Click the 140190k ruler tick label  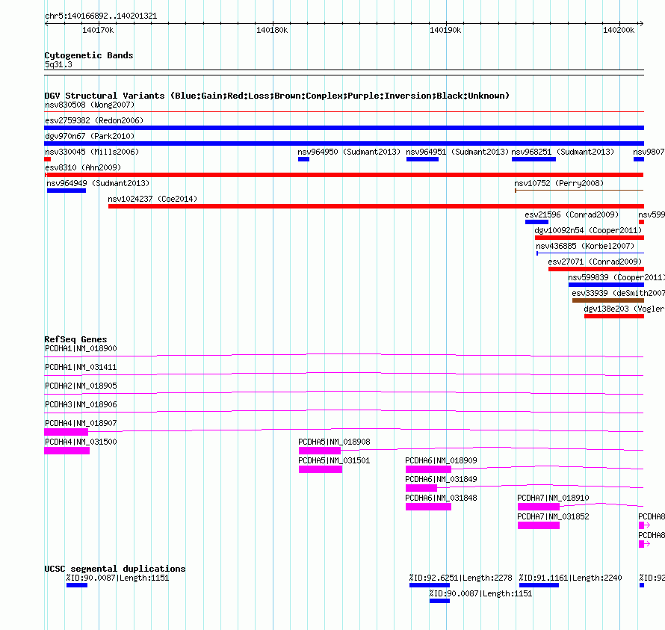pos(445,30)
